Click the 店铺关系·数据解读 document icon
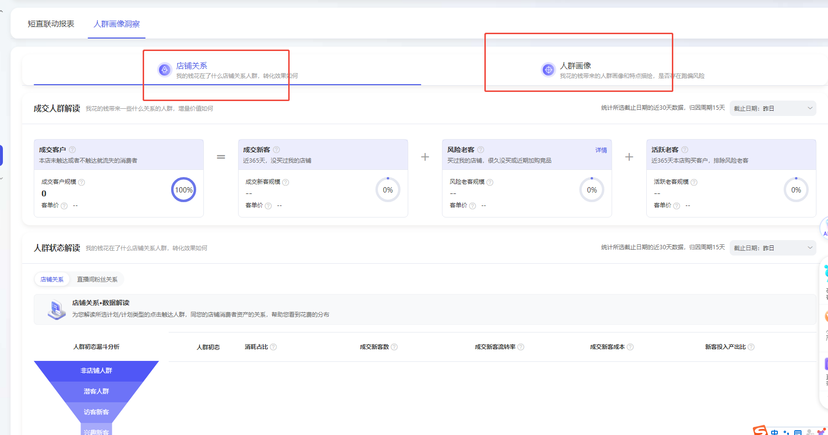The image size is (828, 435). (56, 309)
